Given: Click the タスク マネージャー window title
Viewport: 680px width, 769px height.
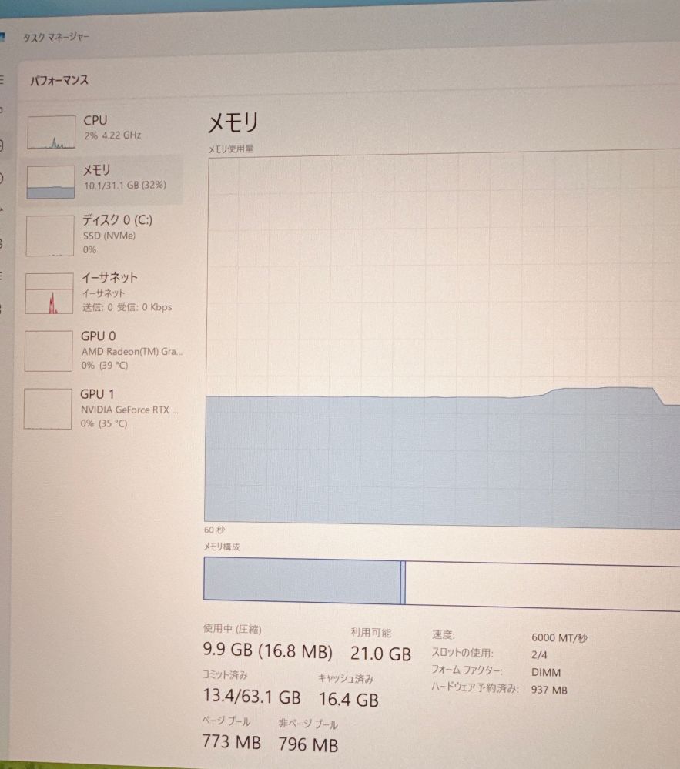Looking at the screenshot, I should pyautogui.click(x=56, y=37).
